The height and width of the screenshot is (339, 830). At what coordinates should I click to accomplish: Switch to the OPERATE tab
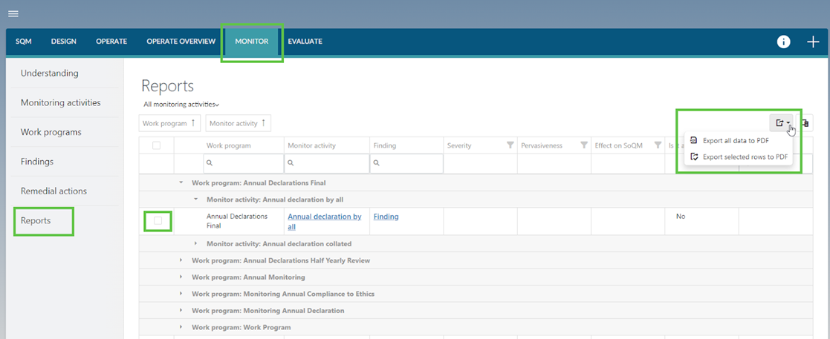(111, 42)
